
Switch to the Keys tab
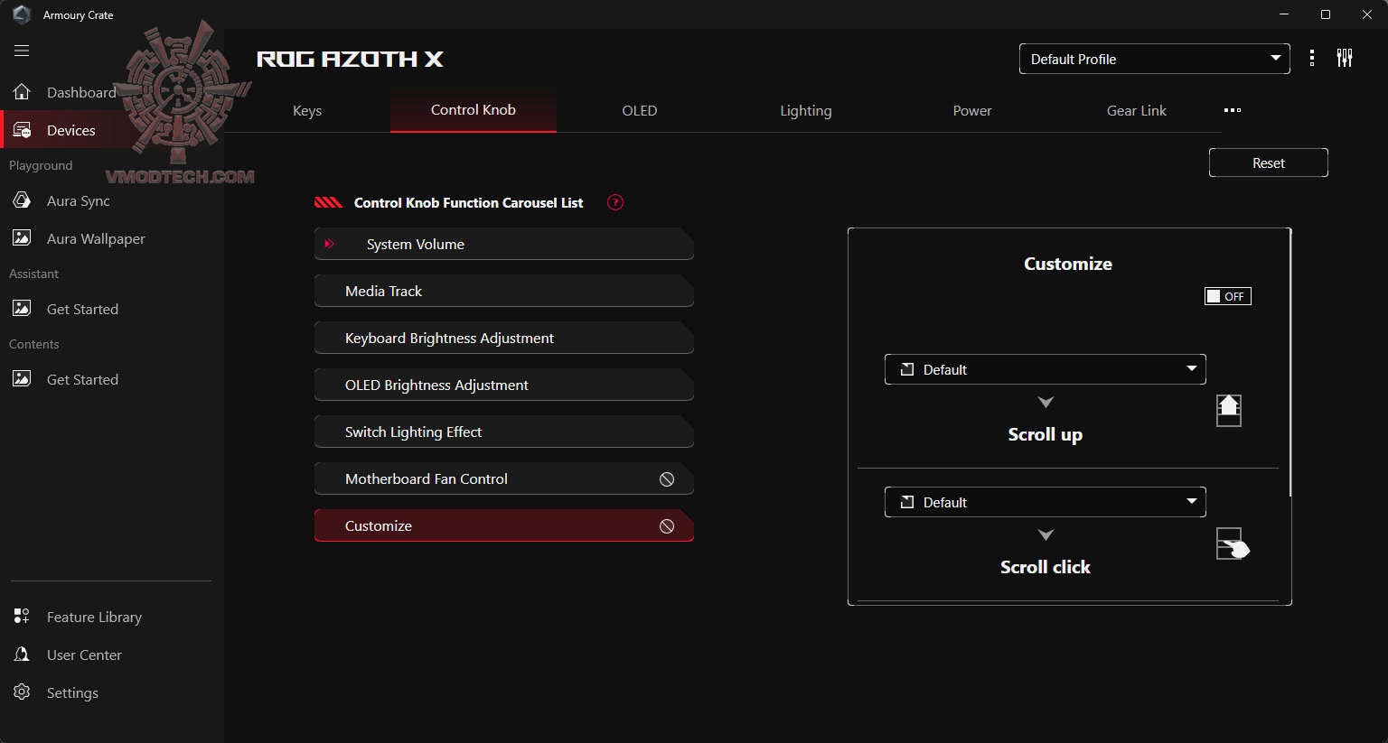tap(307, 110)
